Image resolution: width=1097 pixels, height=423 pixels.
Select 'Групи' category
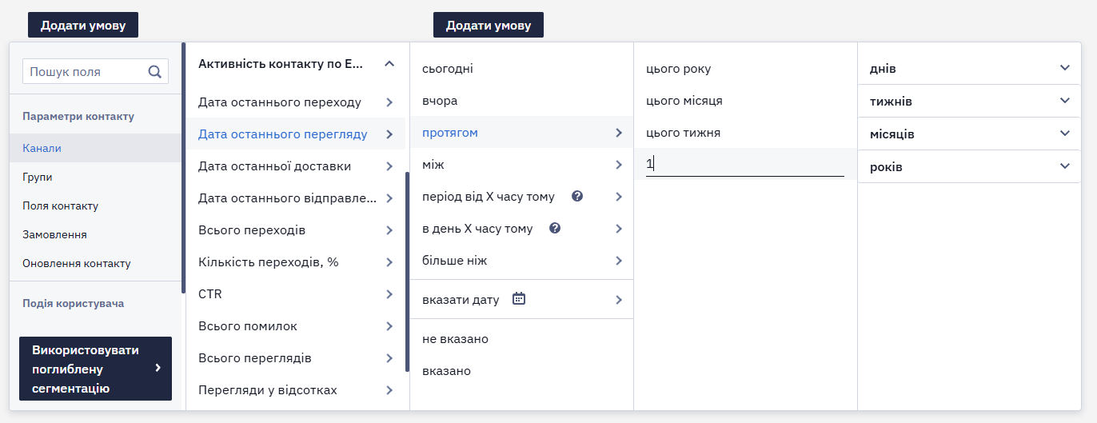pos(96,177)
